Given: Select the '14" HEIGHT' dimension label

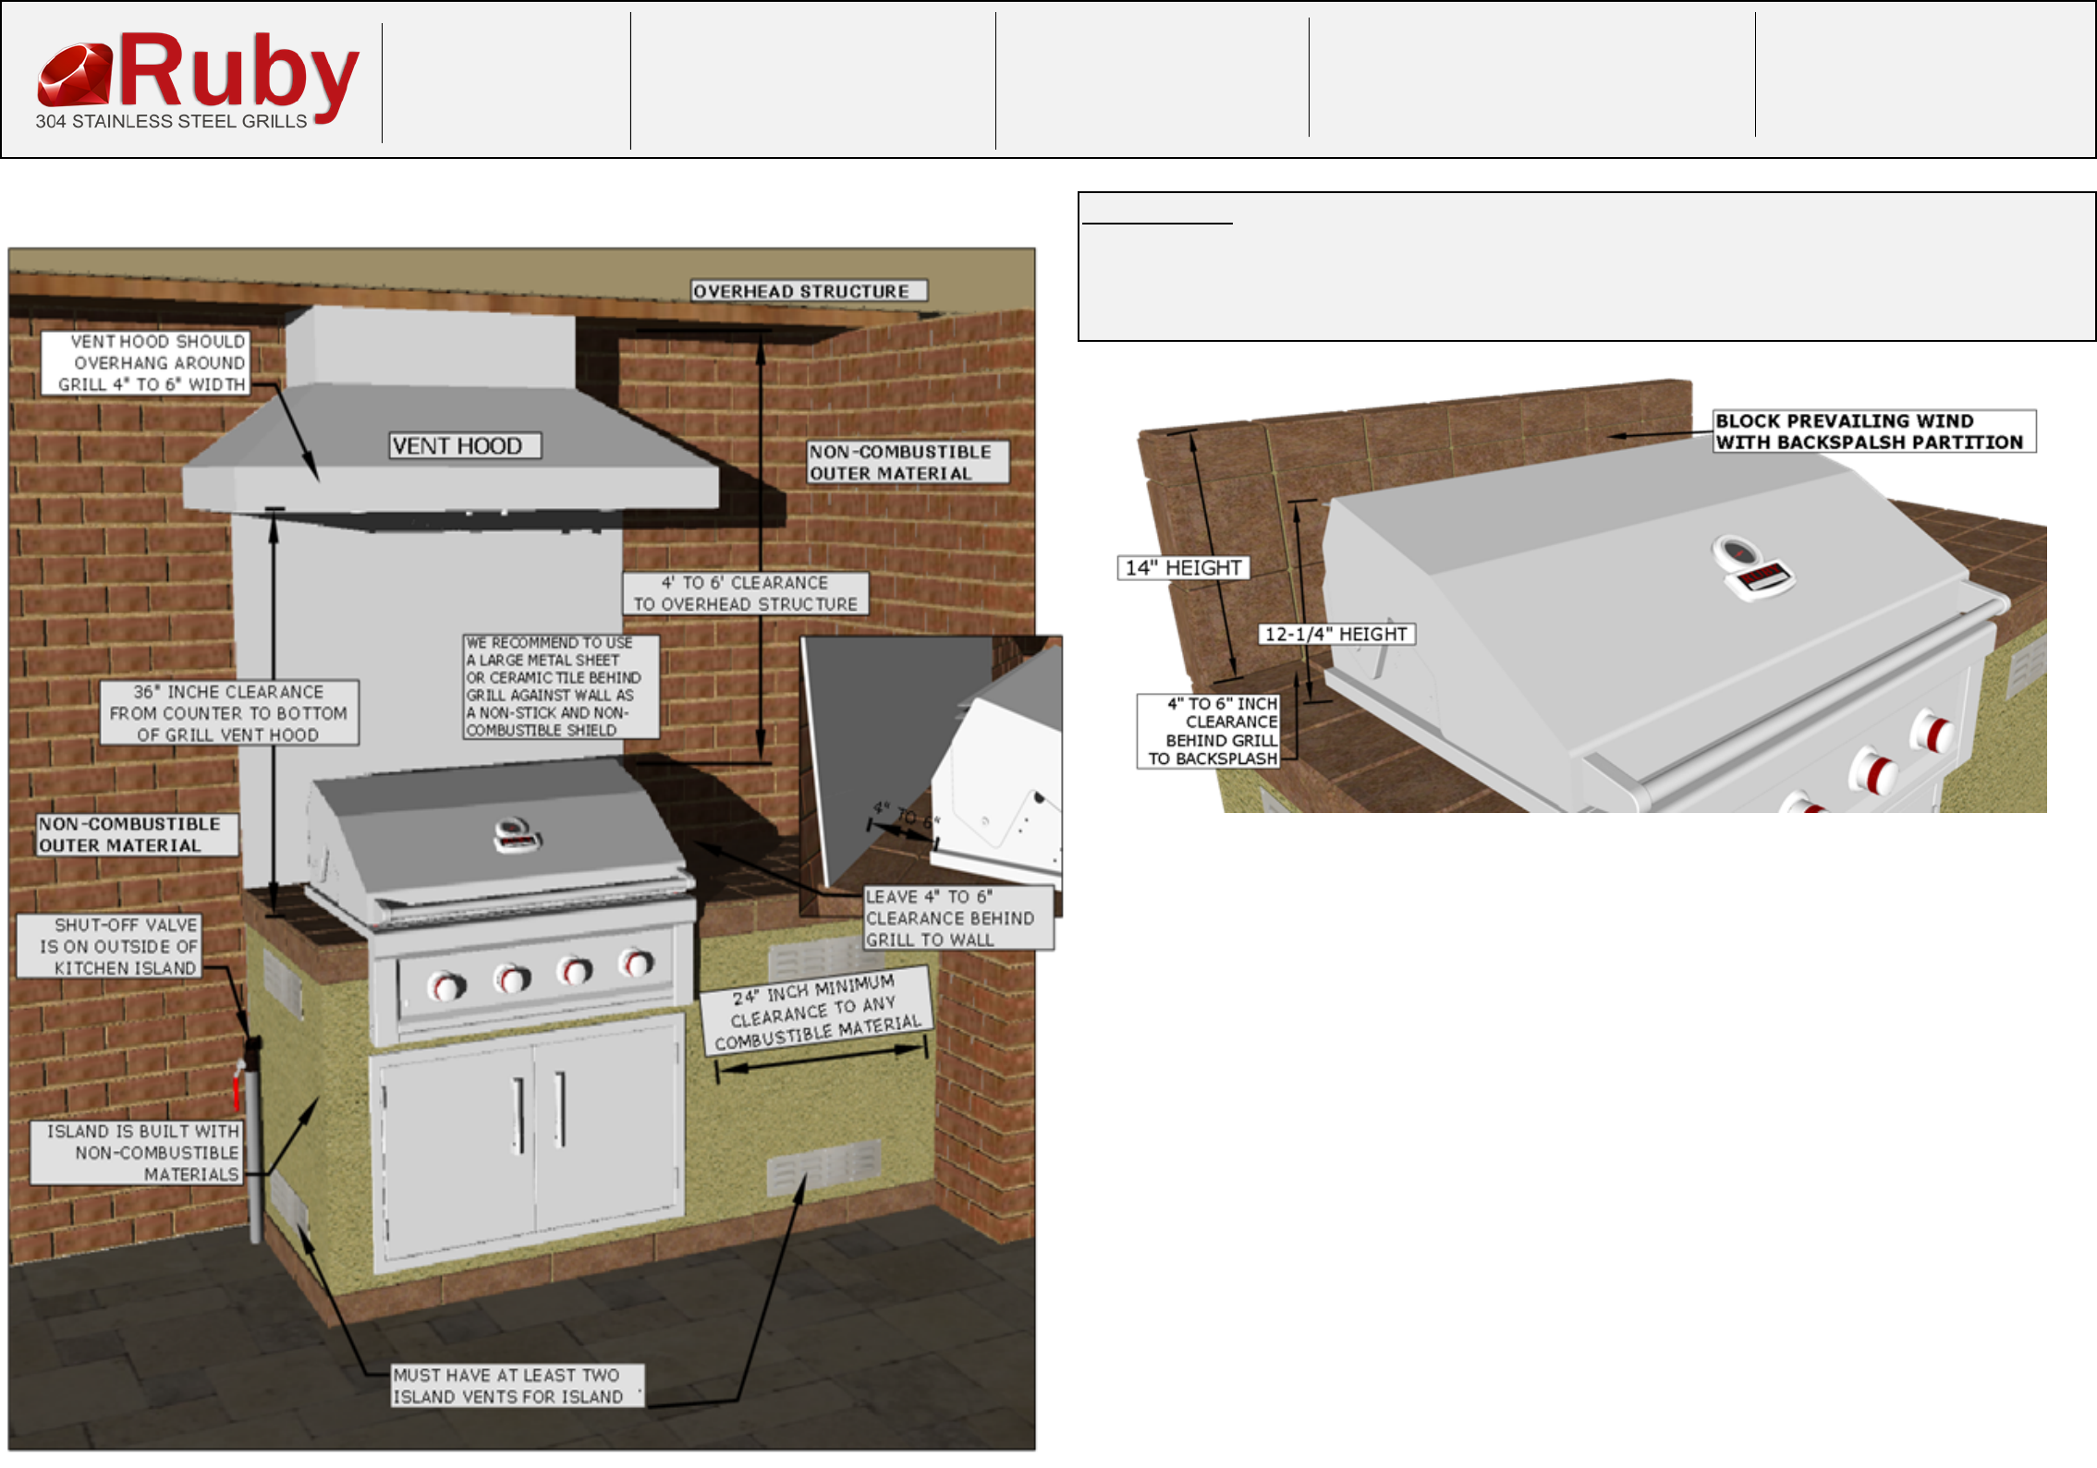Looking at the screenshot, I should pos(1183,568).
